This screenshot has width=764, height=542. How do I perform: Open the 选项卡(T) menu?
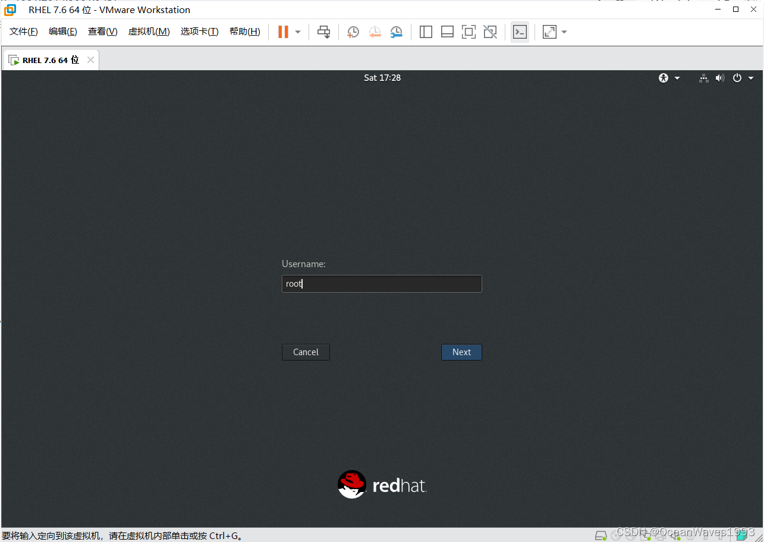(200, 32)
